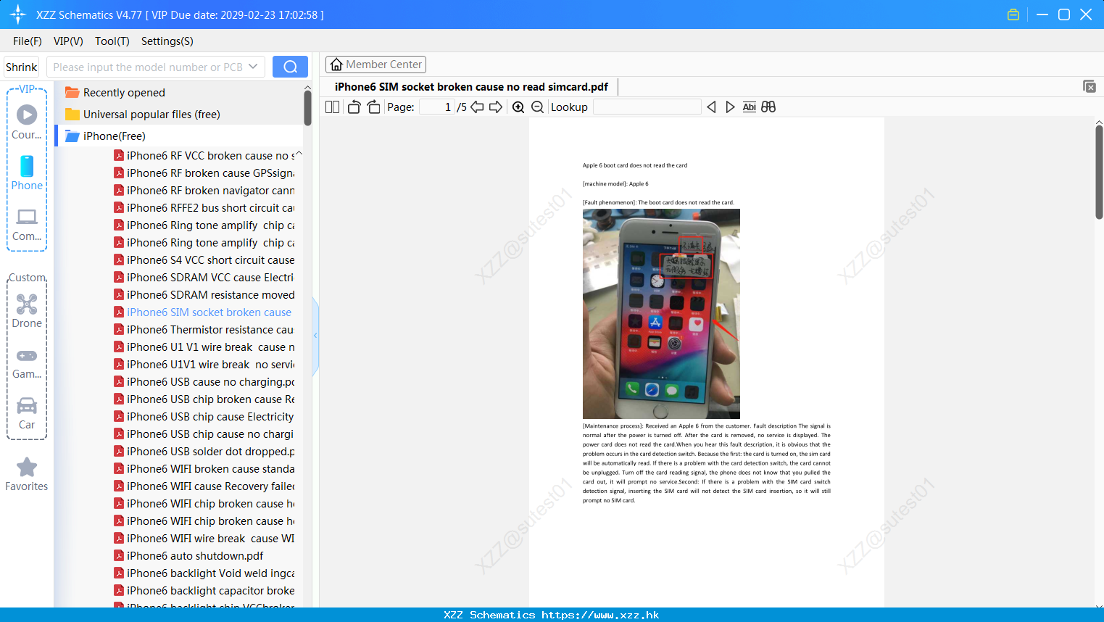The image size is (1104, 622).
Task: Close all tabs icon at right
Action: 1090,86
